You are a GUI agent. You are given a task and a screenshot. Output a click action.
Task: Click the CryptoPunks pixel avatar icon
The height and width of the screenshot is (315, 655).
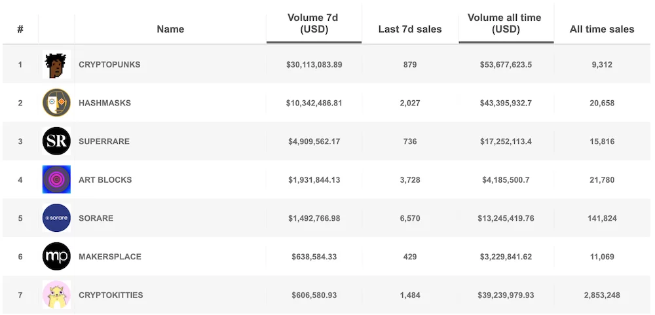(x=56, y=65)
